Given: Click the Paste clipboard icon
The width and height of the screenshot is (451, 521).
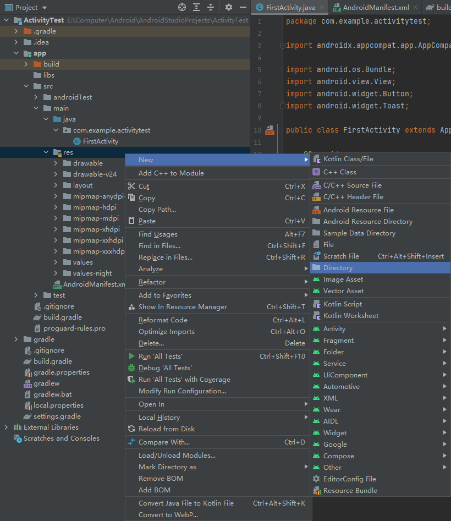Looking at the screenshot, I should (131, 221).
